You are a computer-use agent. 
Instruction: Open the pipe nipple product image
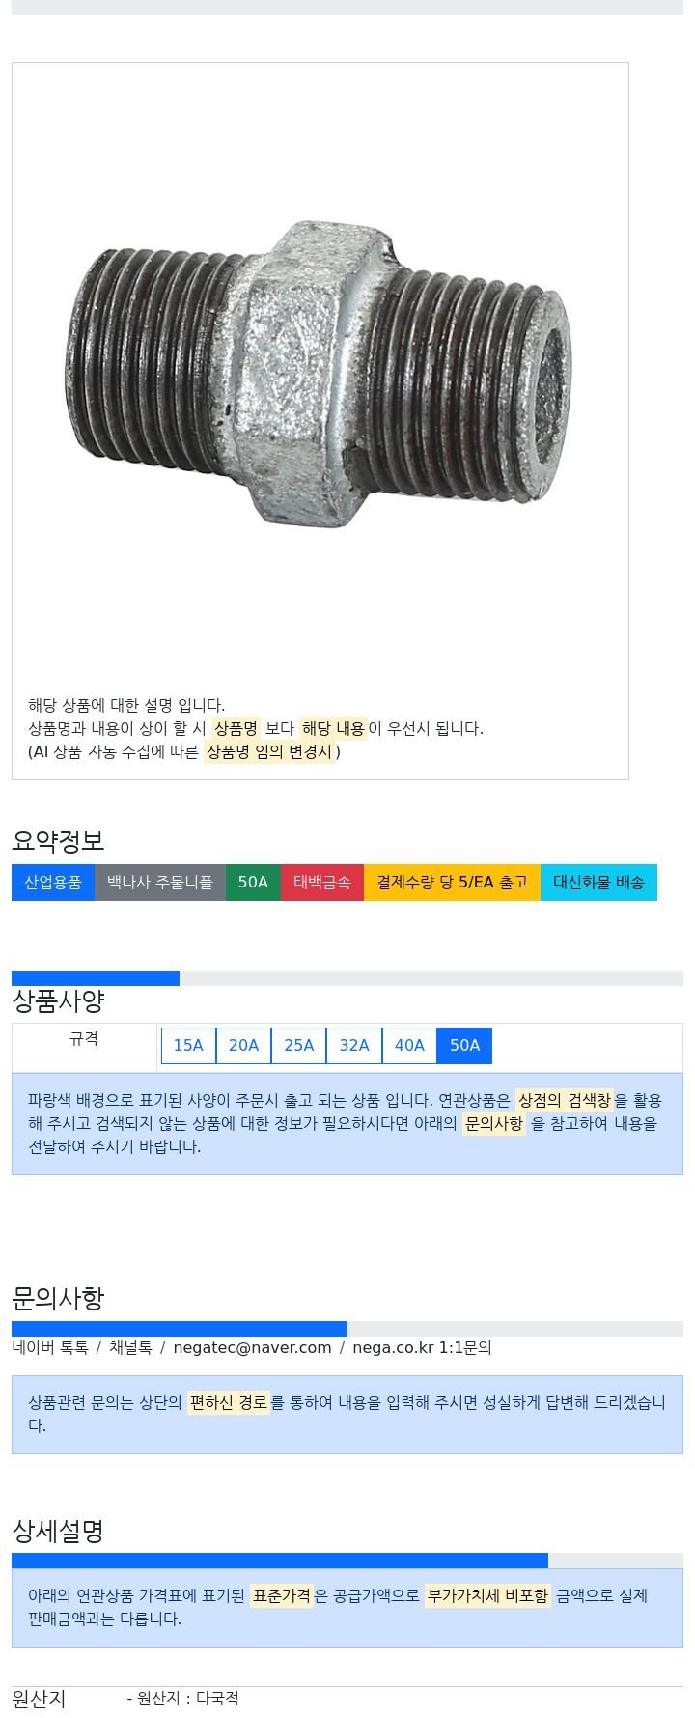(320, 377)
